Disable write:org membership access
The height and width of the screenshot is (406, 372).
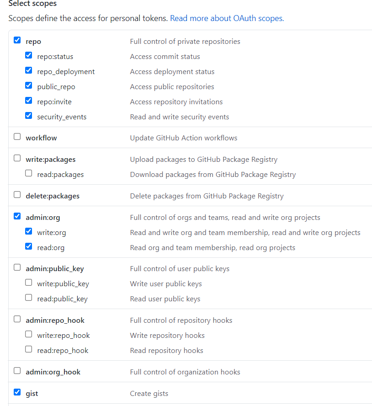(28, 231)
